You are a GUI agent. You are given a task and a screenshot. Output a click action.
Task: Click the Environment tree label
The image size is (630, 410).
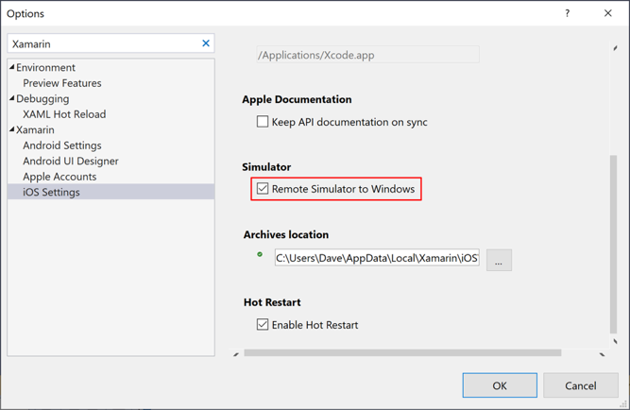pyautogui.click(x=45, y=67)
